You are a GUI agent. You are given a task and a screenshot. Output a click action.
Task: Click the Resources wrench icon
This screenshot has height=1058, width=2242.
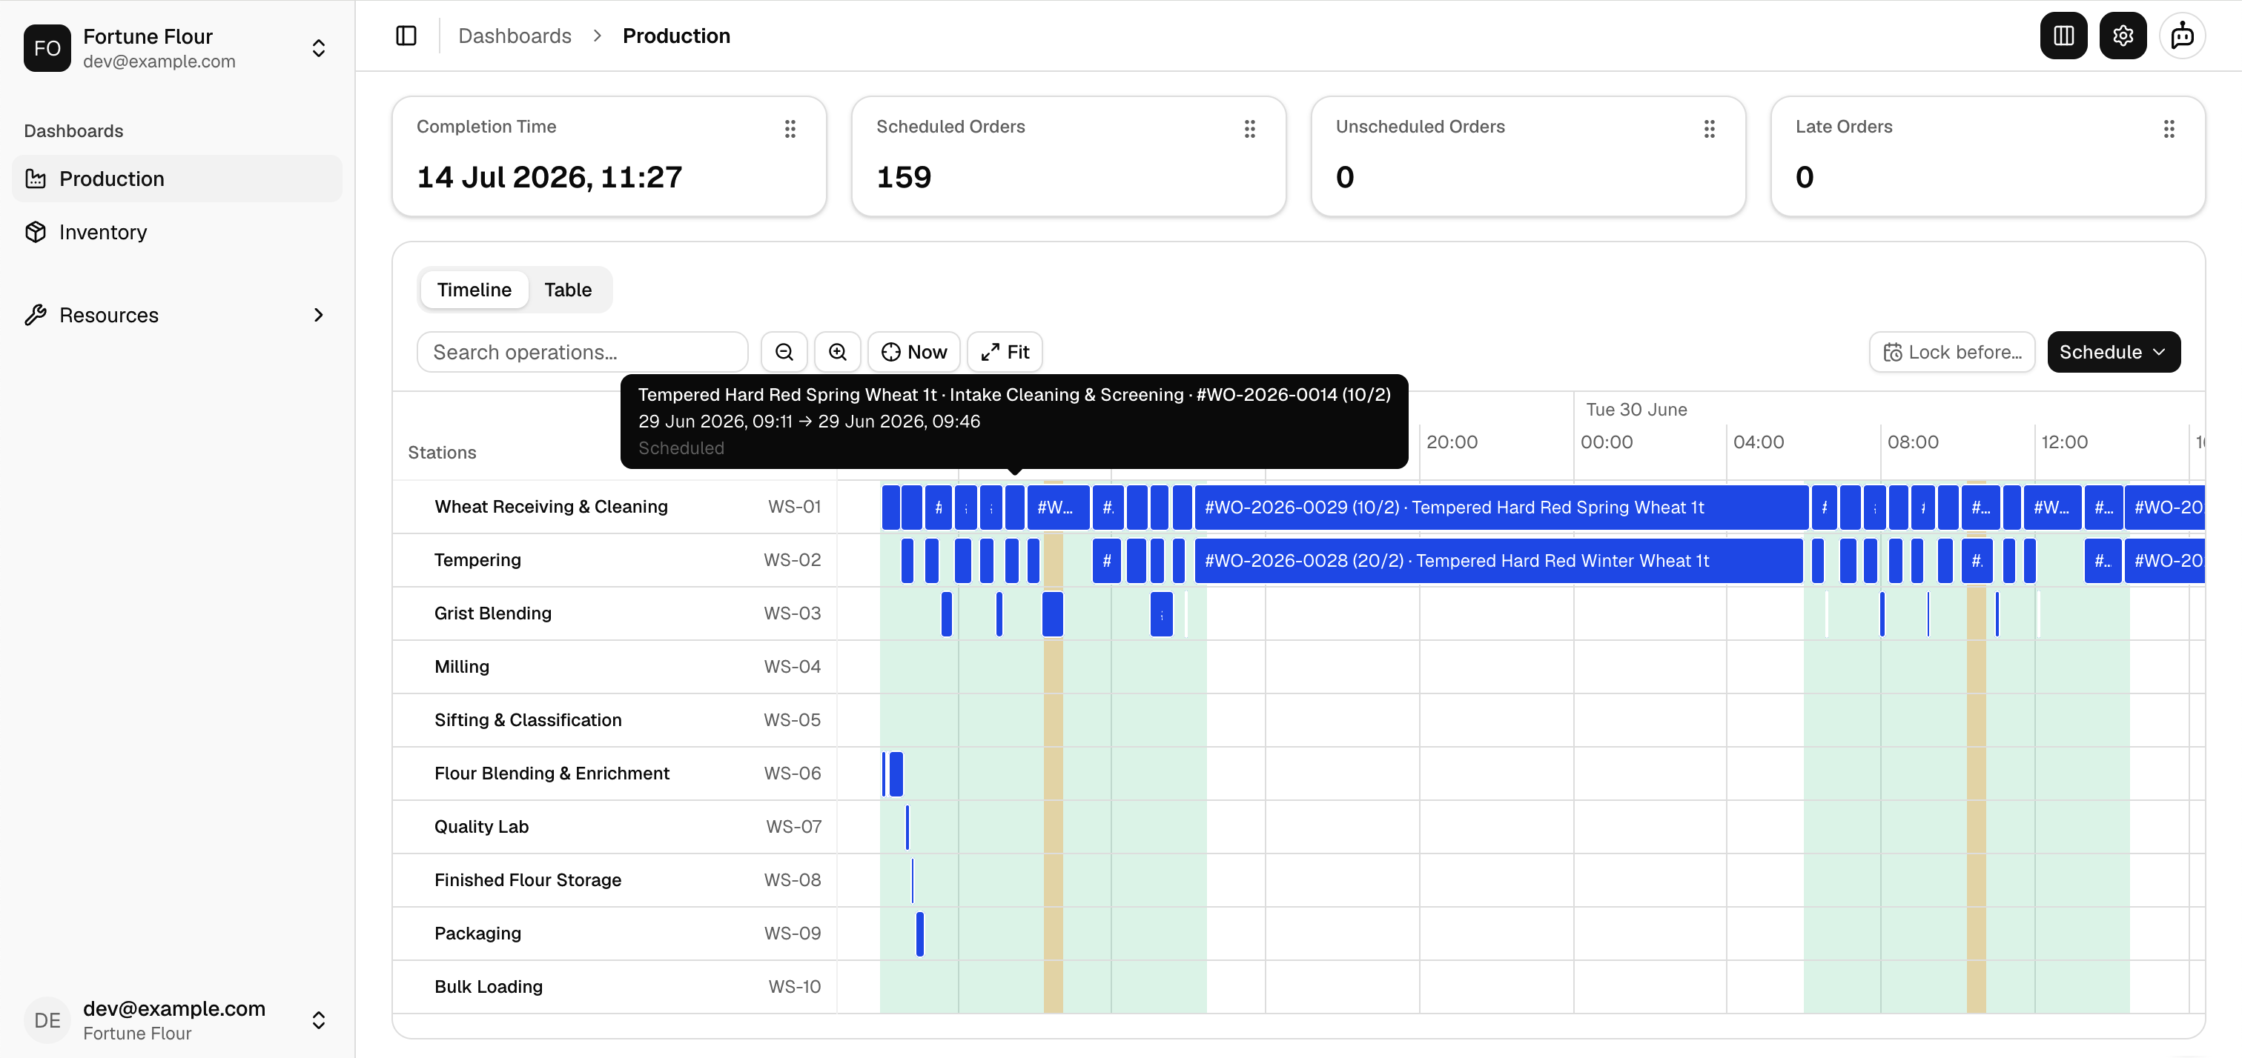click(x=36, y=315)
